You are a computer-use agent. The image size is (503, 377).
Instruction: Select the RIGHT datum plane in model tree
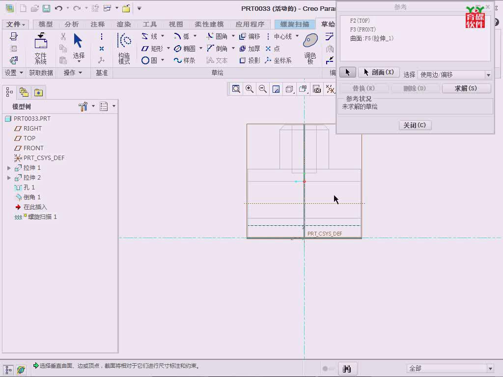point(28,128)
